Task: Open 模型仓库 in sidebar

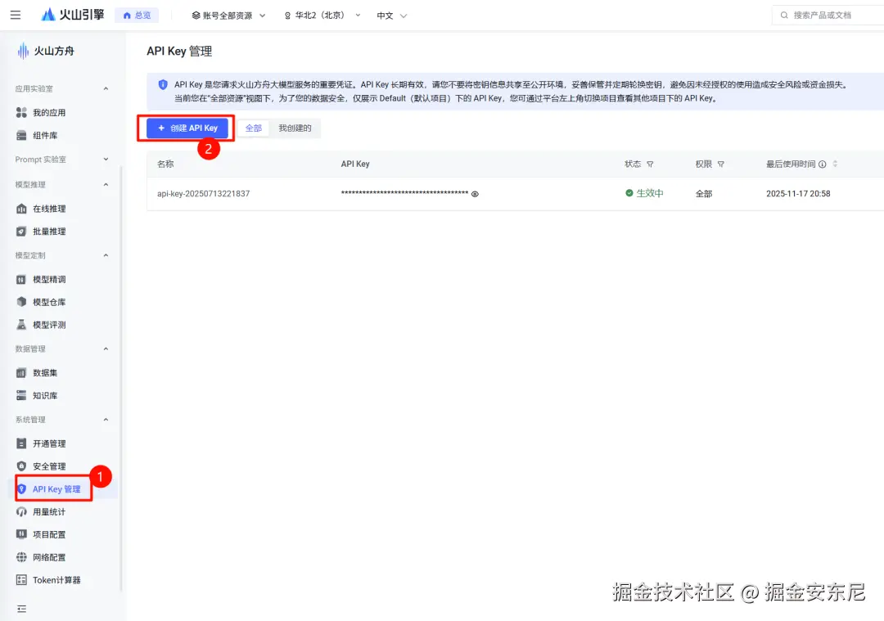Action: [x=49, y=302]
